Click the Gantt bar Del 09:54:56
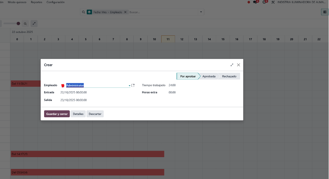The image size is (329, 179). coord(88,172)
